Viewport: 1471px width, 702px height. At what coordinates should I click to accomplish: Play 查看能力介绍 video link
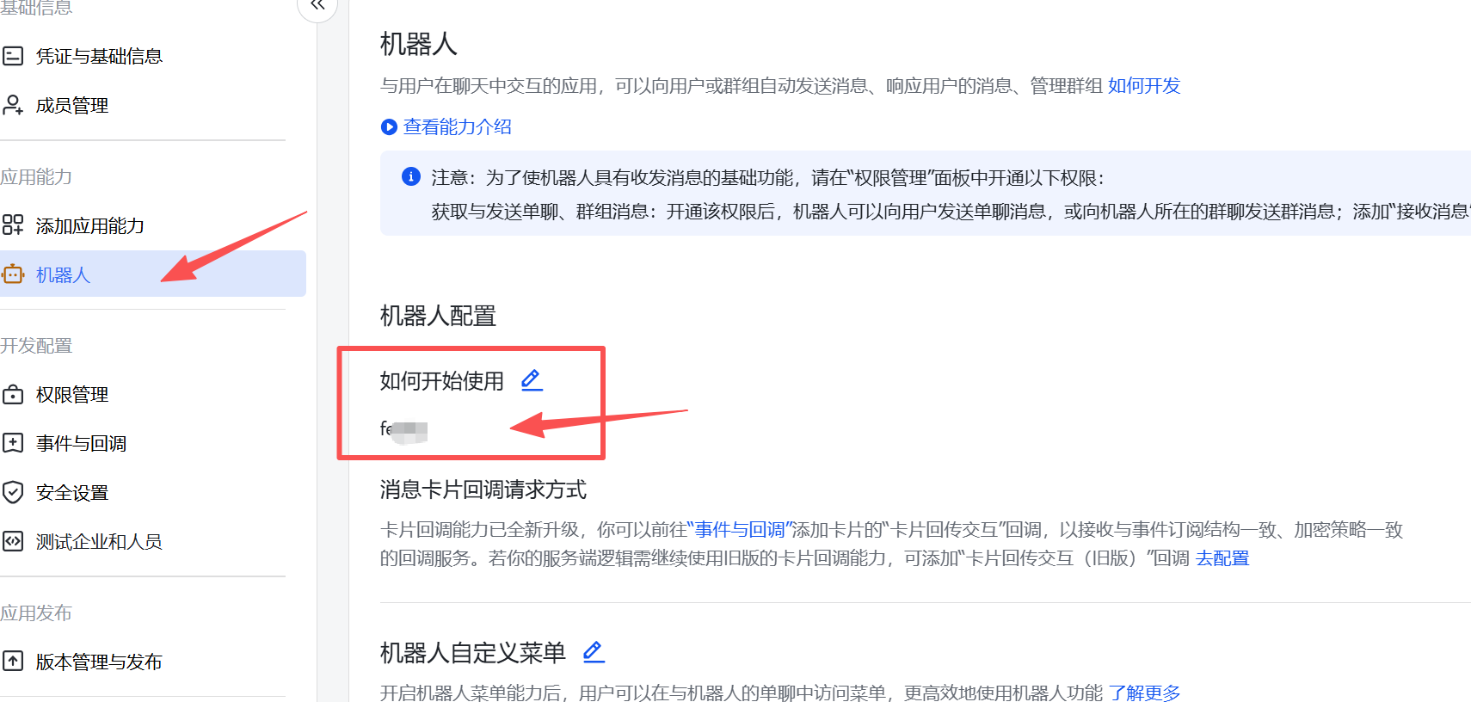tap(446, 127)
